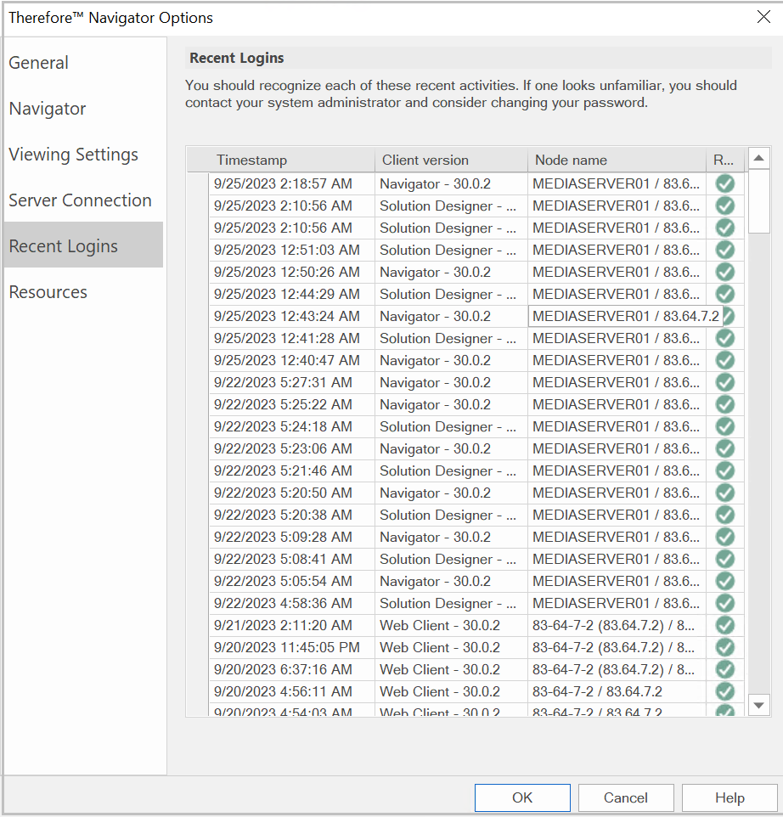Close the Navigator Options dialog
783x817 pixels.
tap(763, 17)
